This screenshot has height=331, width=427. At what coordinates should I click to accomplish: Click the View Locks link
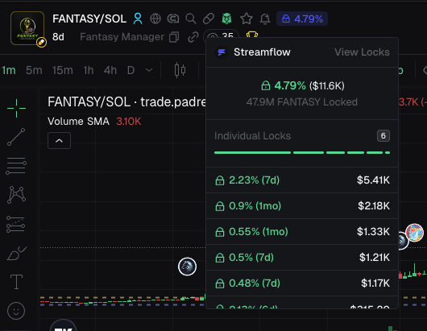pos(362,52)
